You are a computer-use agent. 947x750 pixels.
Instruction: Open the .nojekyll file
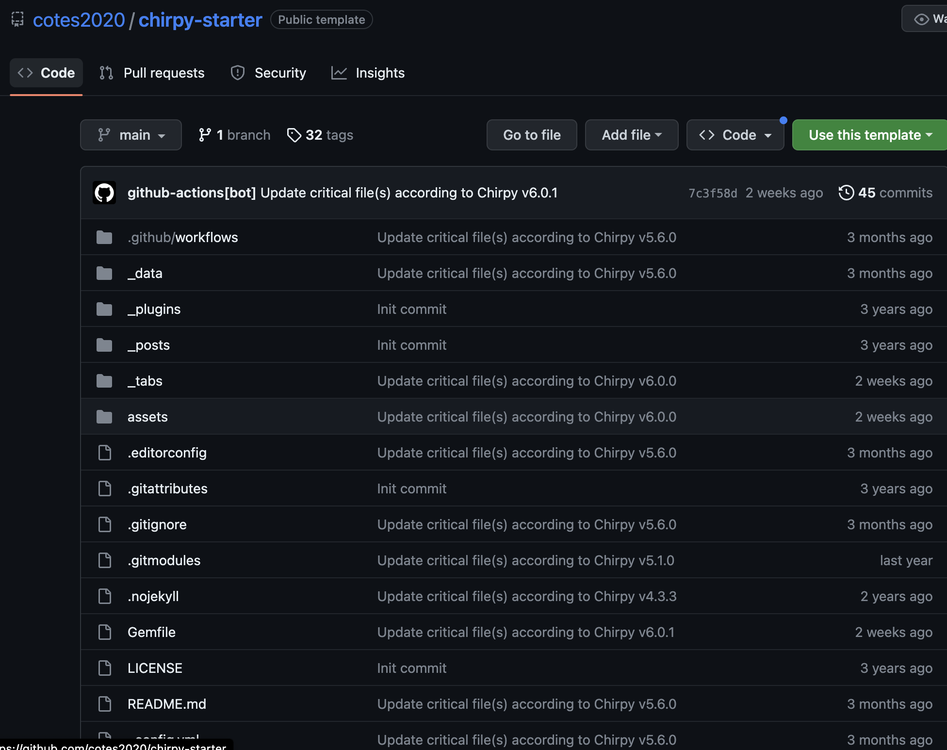[x=153, y=596]
